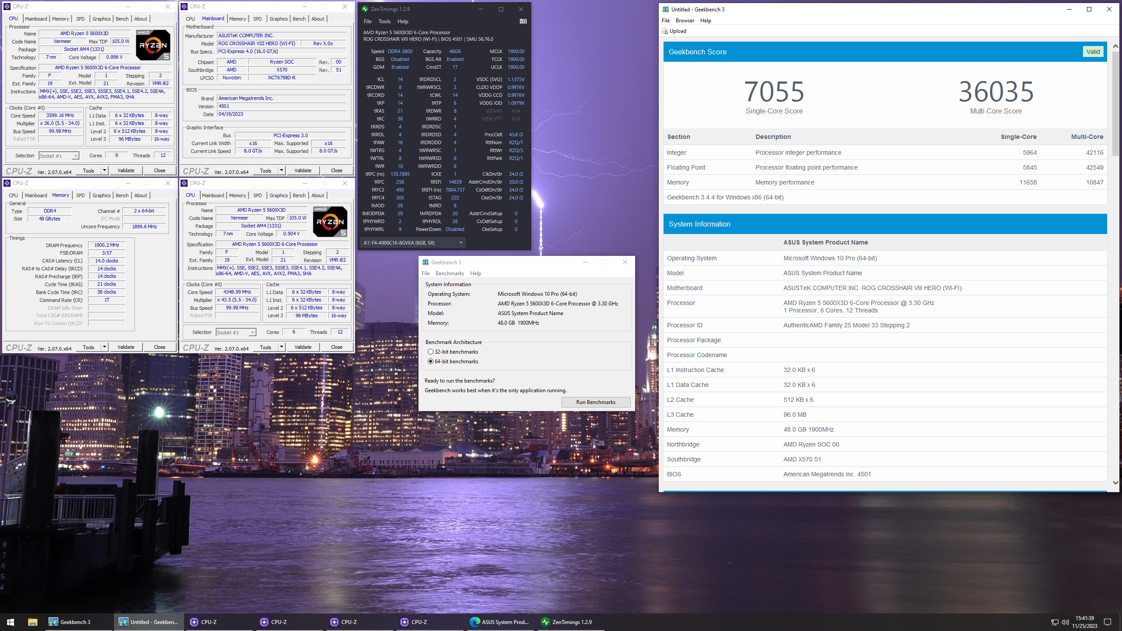Viewport: 1122px width, 631px height.
Task: Click Tools button in CPU-Z Memory window
Action: click(89, 347)
